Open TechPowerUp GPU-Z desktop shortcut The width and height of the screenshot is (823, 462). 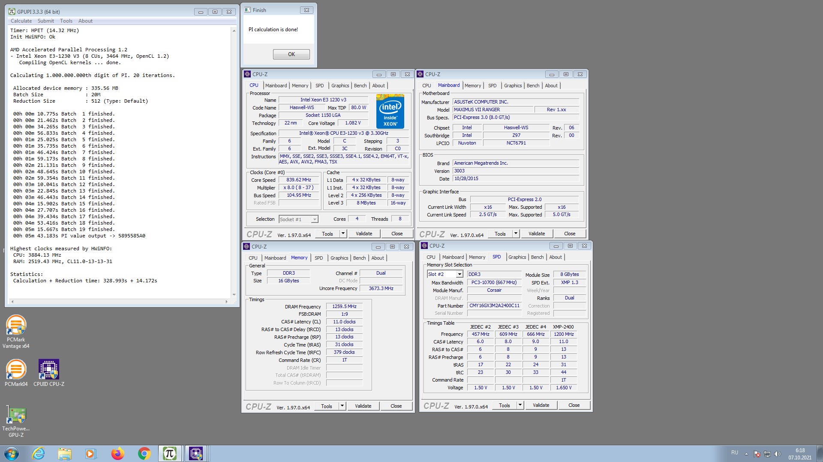tap(16, 421)
